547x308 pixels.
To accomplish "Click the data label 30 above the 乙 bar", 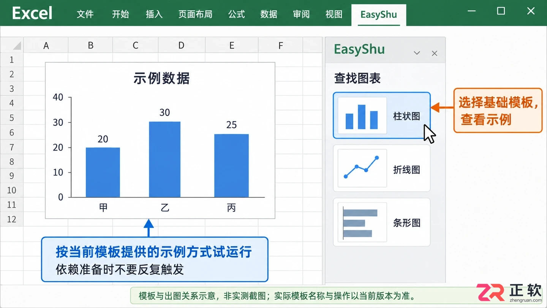I will click(x=164, y=113).
